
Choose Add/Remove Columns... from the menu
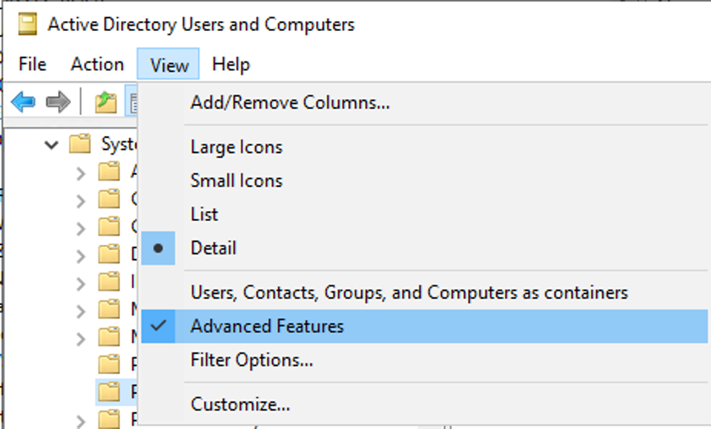424,103
